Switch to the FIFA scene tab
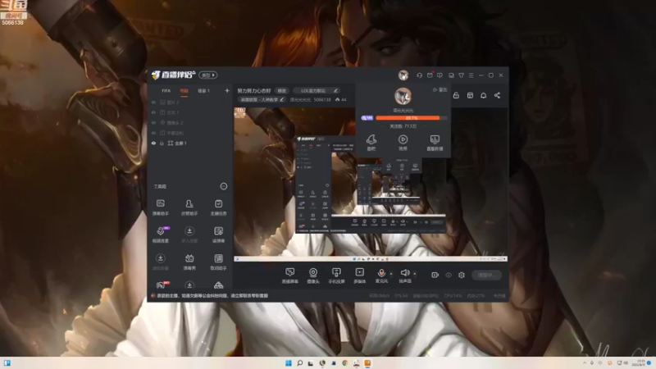 click(x=166, y=91)
